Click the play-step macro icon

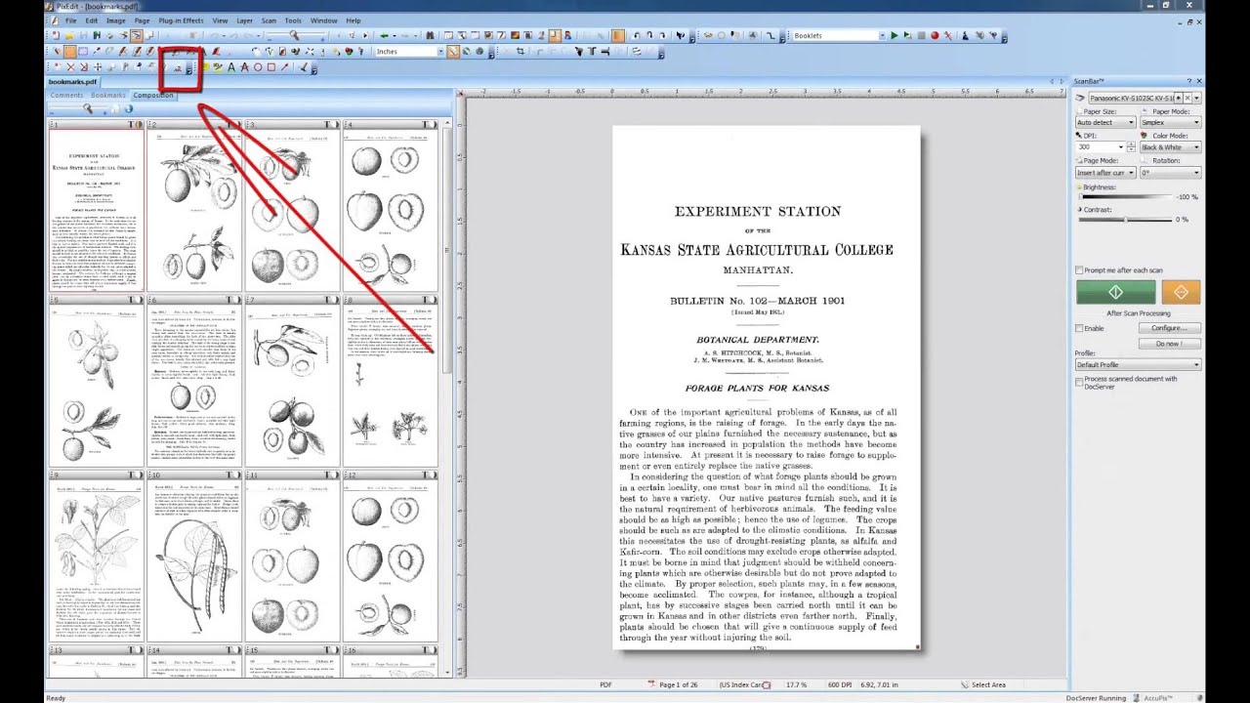coord(907,35)
